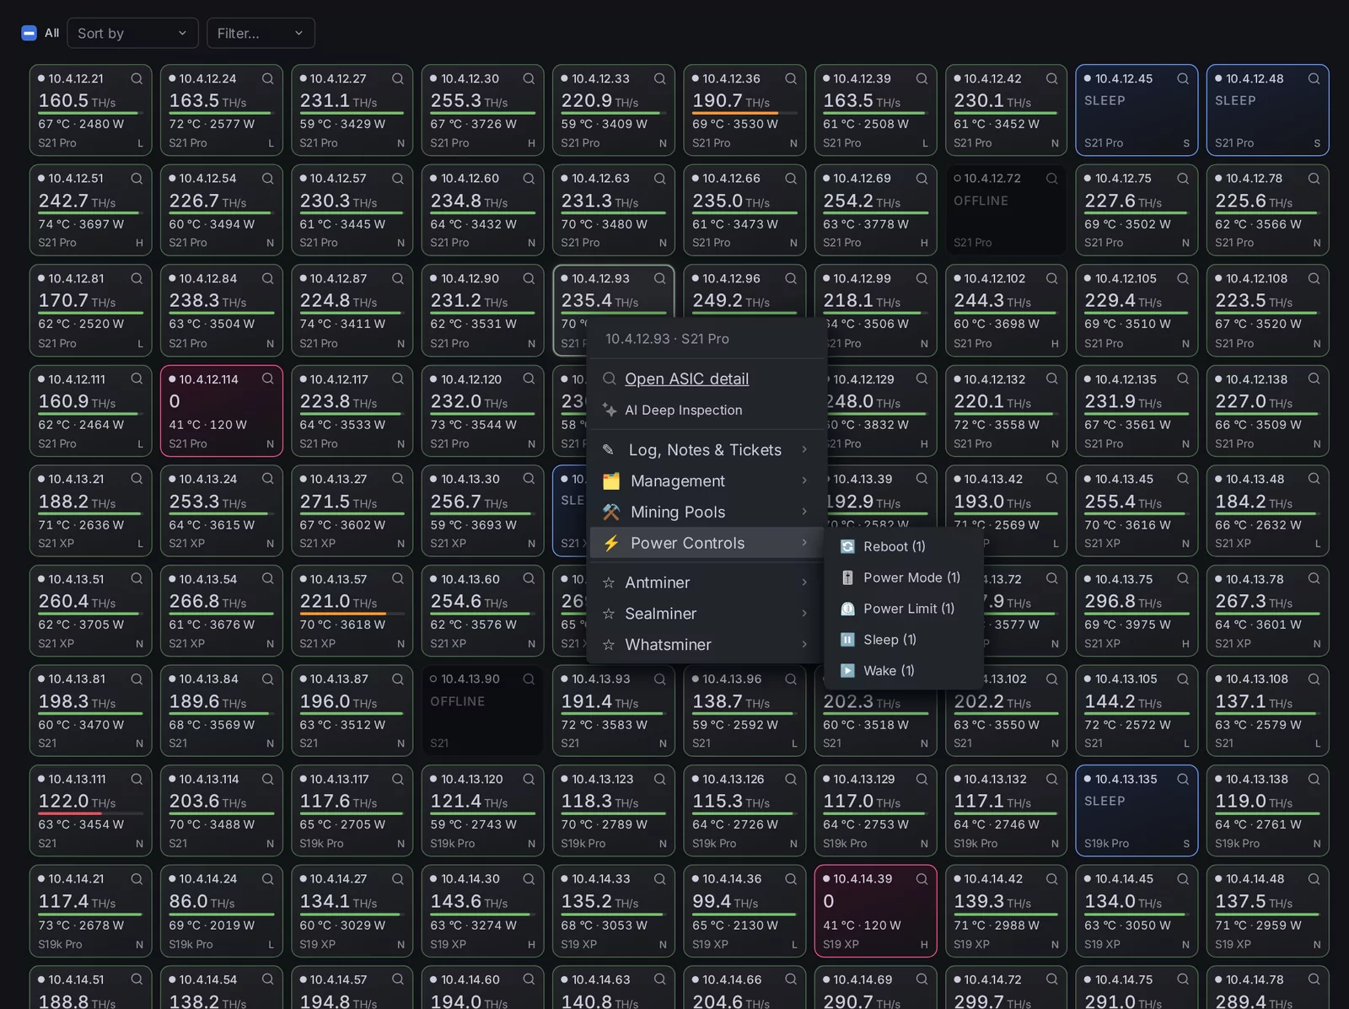1349x1009 pixels.
Task: Click magnifier icon on miner 10.4.13.75
Action: [1183, 579]
